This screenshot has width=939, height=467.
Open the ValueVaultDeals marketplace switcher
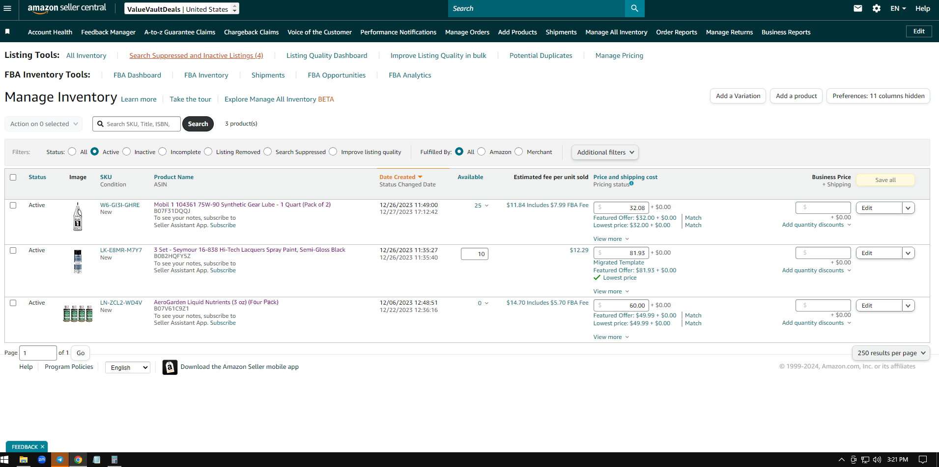click(182, 9)
